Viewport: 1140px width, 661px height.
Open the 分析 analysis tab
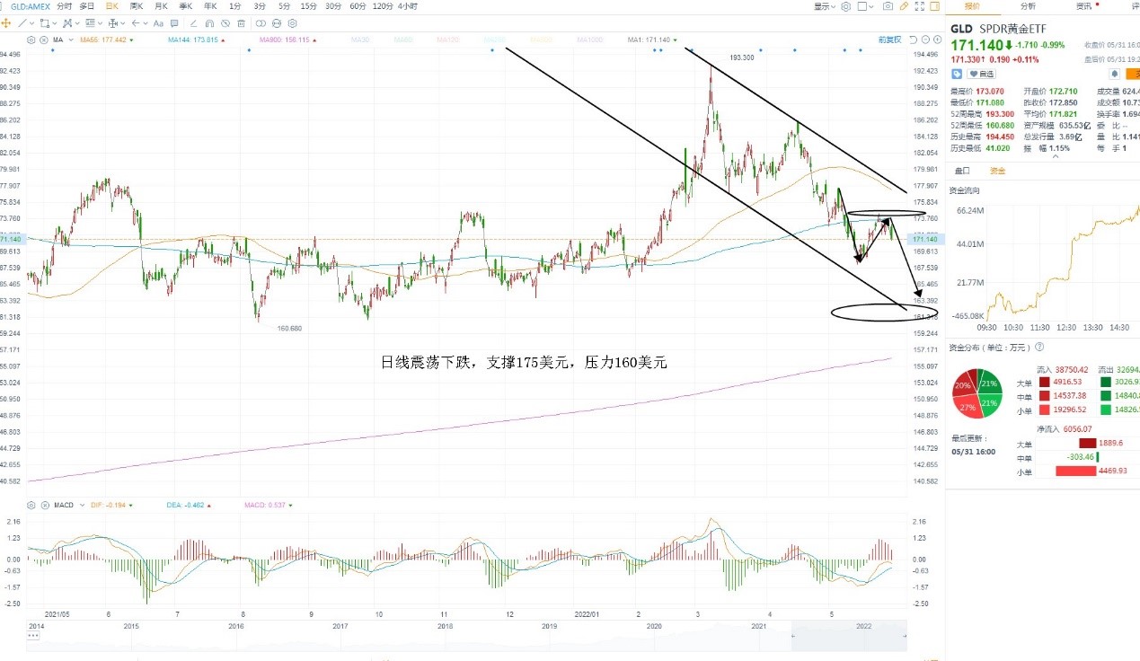1028,6
